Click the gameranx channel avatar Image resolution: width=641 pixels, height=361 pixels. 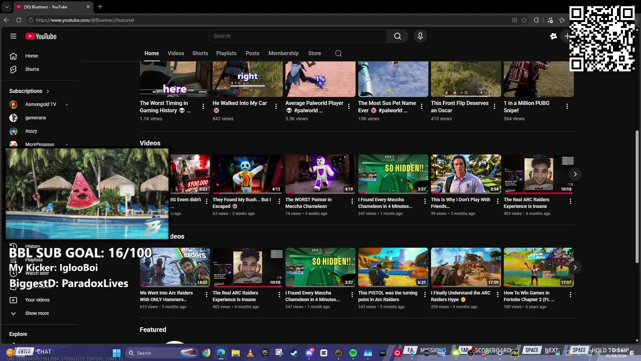pos(14,118)
